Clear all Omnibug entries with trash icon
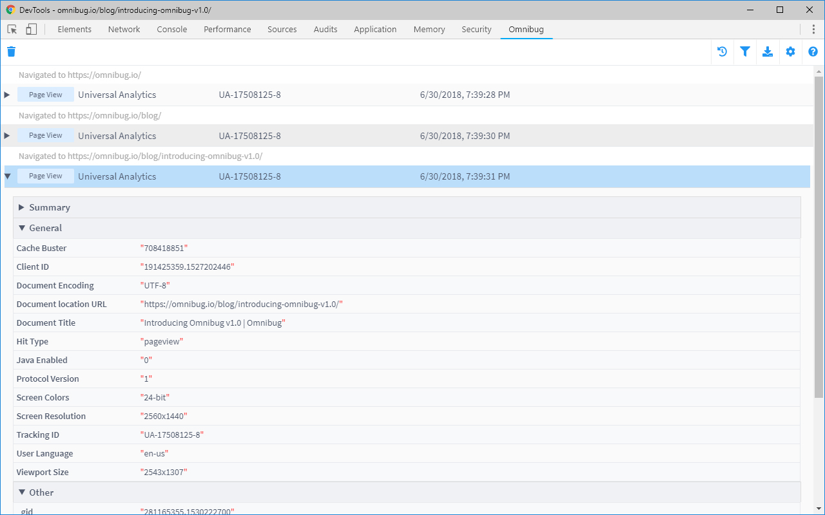Image resolution: width=825 pixels, height=515 pixels. [11, 51]
